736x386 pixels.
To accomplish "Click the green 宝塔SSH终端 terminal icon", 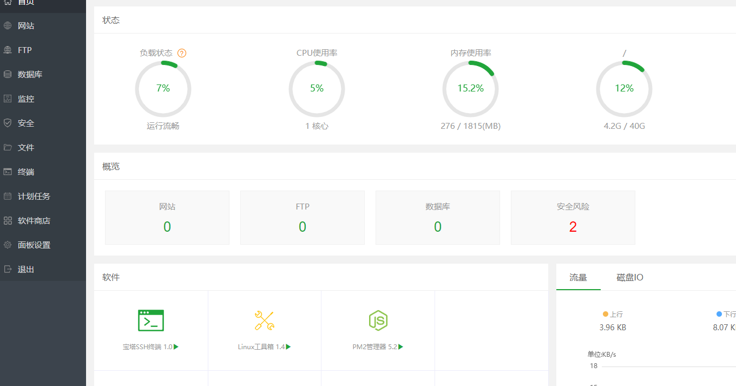I will coord(151,320).
